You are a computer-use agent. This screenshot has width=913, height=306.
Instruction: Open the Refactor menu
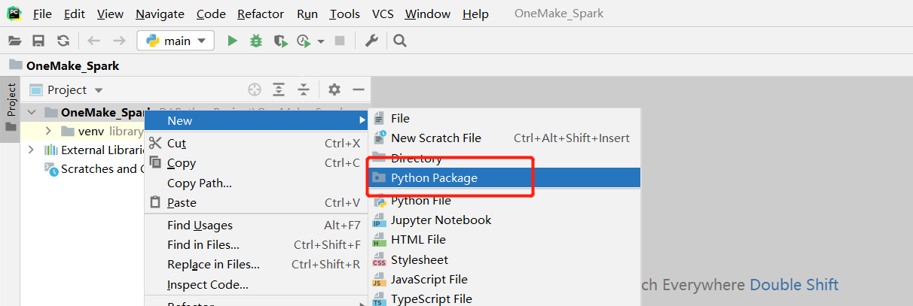tap(261, 14)
